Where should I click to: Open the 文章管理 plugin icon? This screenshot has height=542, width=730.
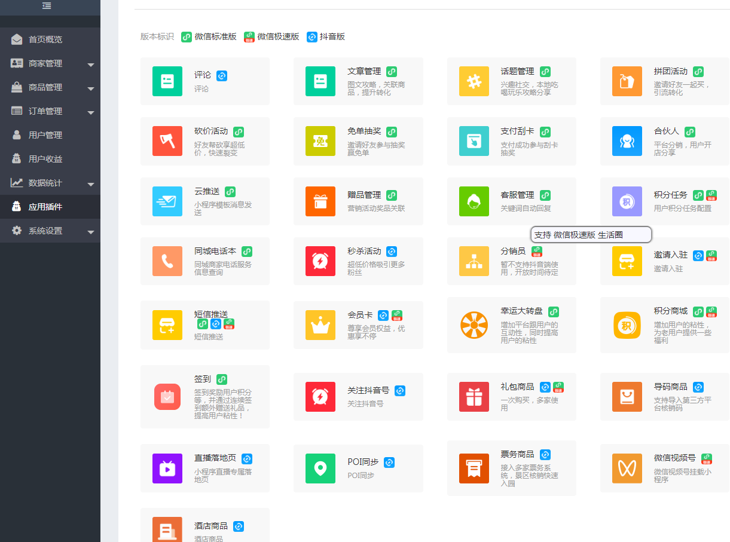(x=320, y=81)
